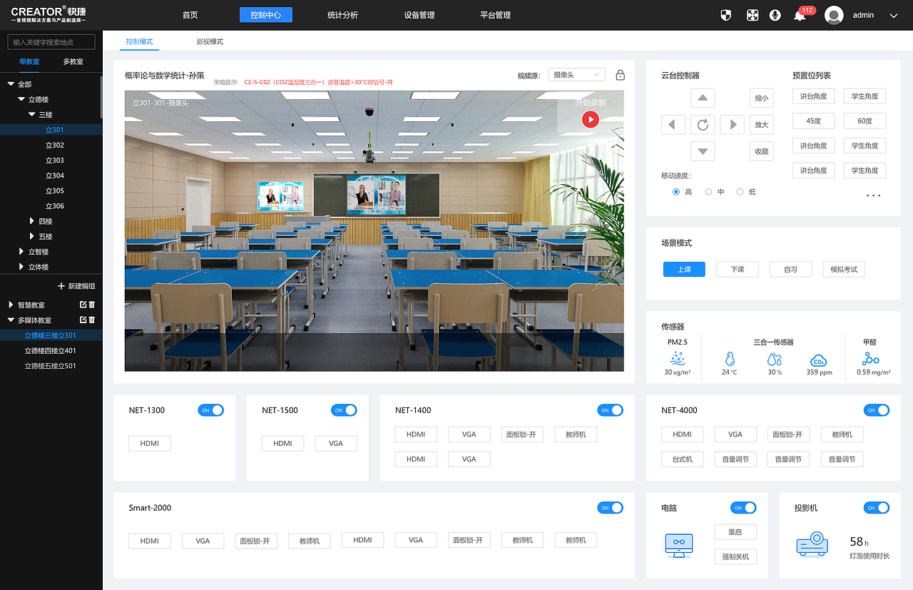Viewport: 913px width, 590px height.
Task: Select 立德楼四楼立401 in the group list
Action: pos(51,350)
